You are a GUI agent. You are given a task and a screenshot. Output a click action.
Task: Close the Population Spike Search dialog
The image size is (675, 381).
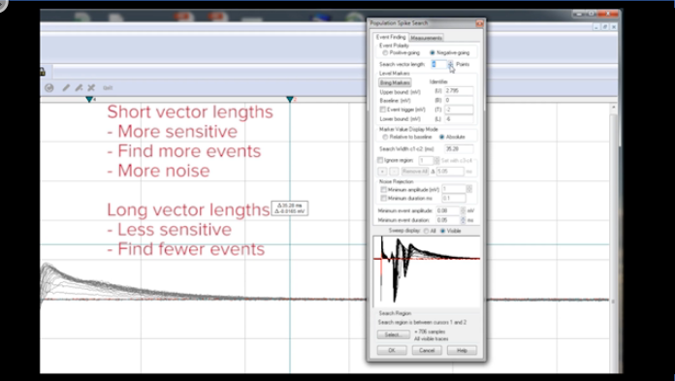coord(479,23)
